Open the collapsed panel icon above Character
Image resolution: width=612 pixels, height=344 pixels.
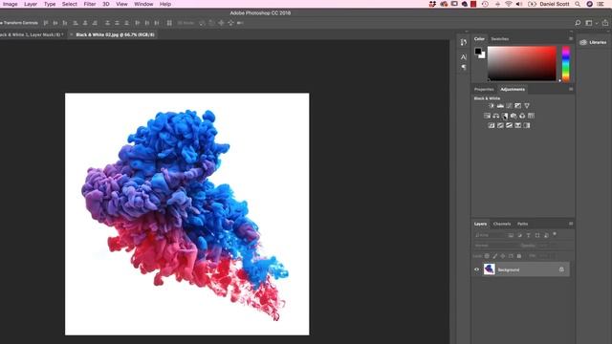point(463,42)
